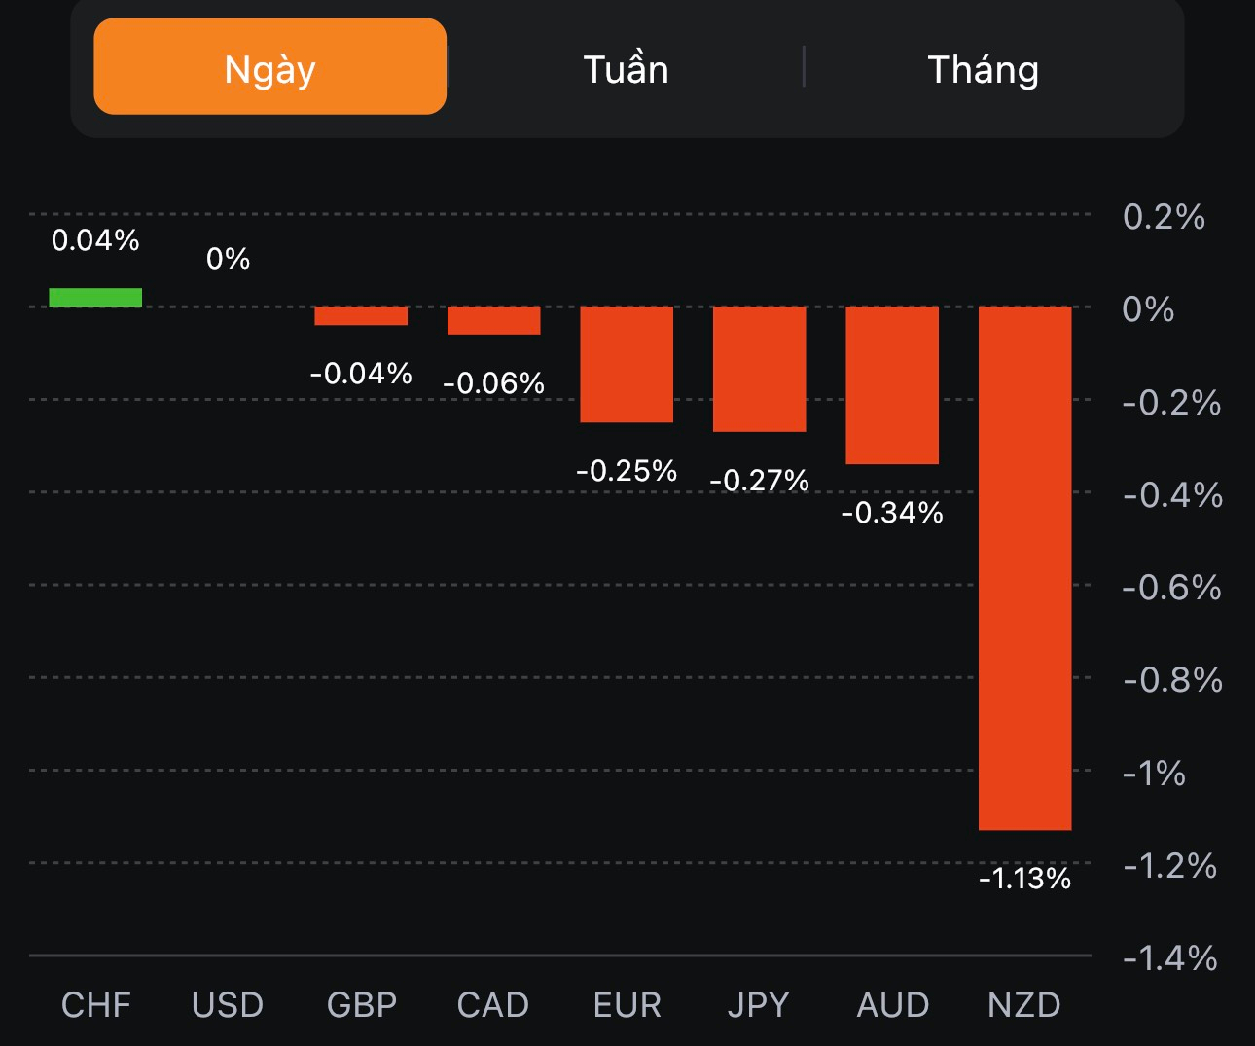
Task: Click the green CHF bar
Action: coord(95,298)
